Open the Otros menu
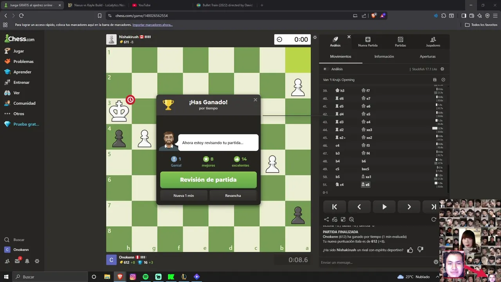The image size is (501, 282). 14,114
